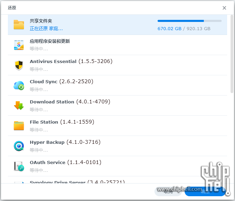
Task: Click 等待中 status under Download Station
Action: [x=39, y=110]
